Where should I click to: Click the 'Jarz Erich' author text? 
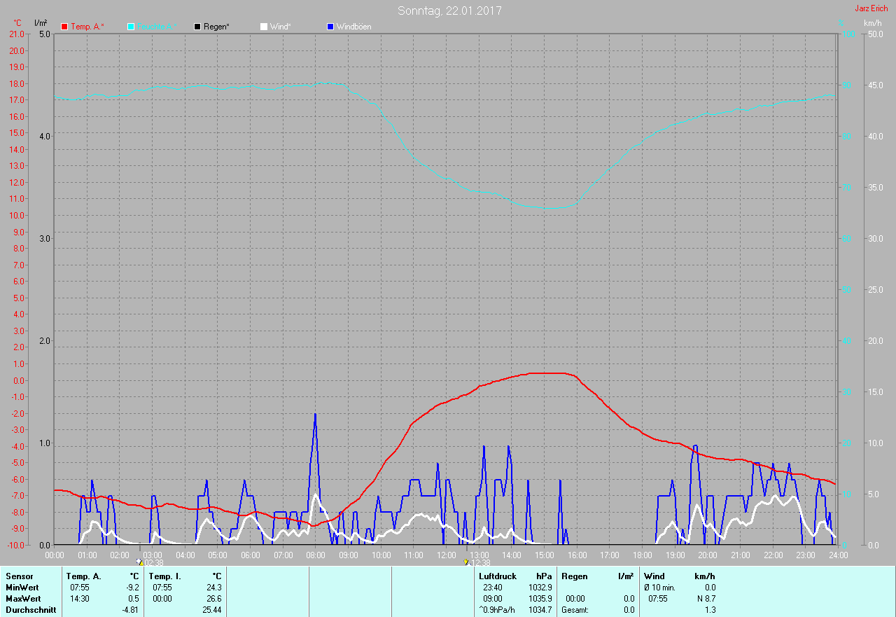[x=871, y=8]
